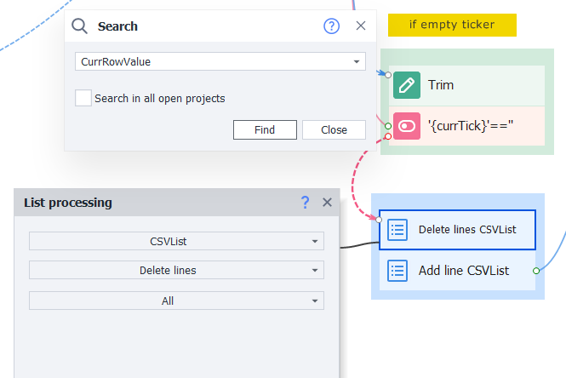Click the Add line CSVList list icon
The width and height of the screenshot is (566, 378).
(397, 271)
